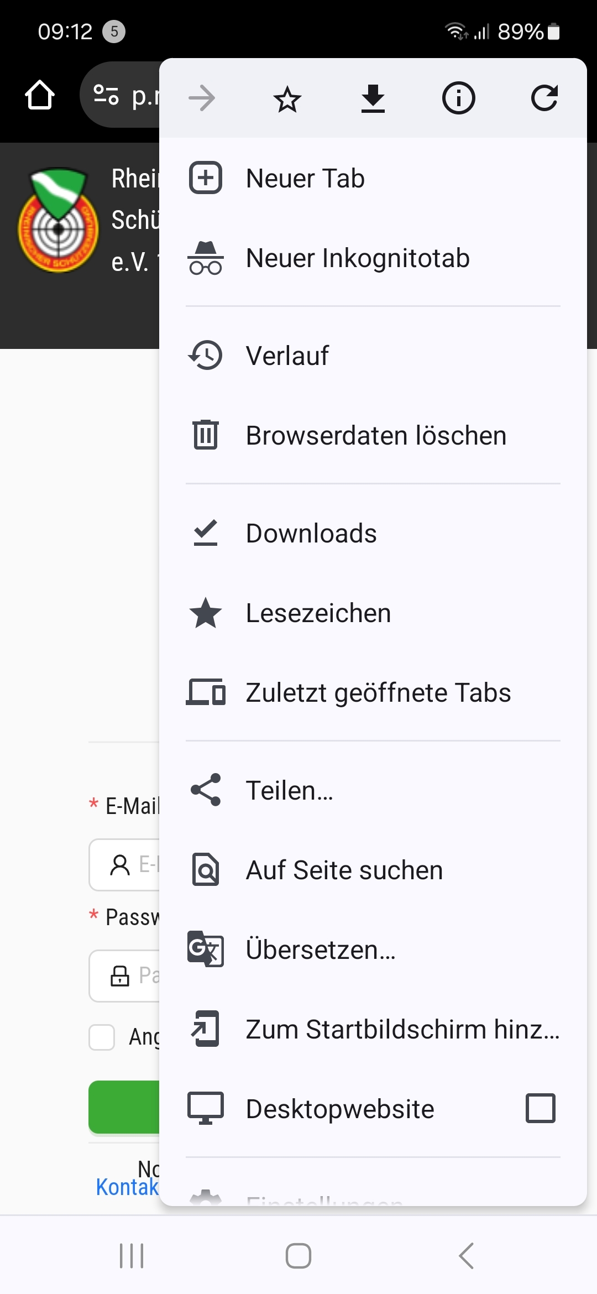Open Lesezeichen bookmarks
Viewport: 597px width, 1294px height.
click(x=373, y=613)
